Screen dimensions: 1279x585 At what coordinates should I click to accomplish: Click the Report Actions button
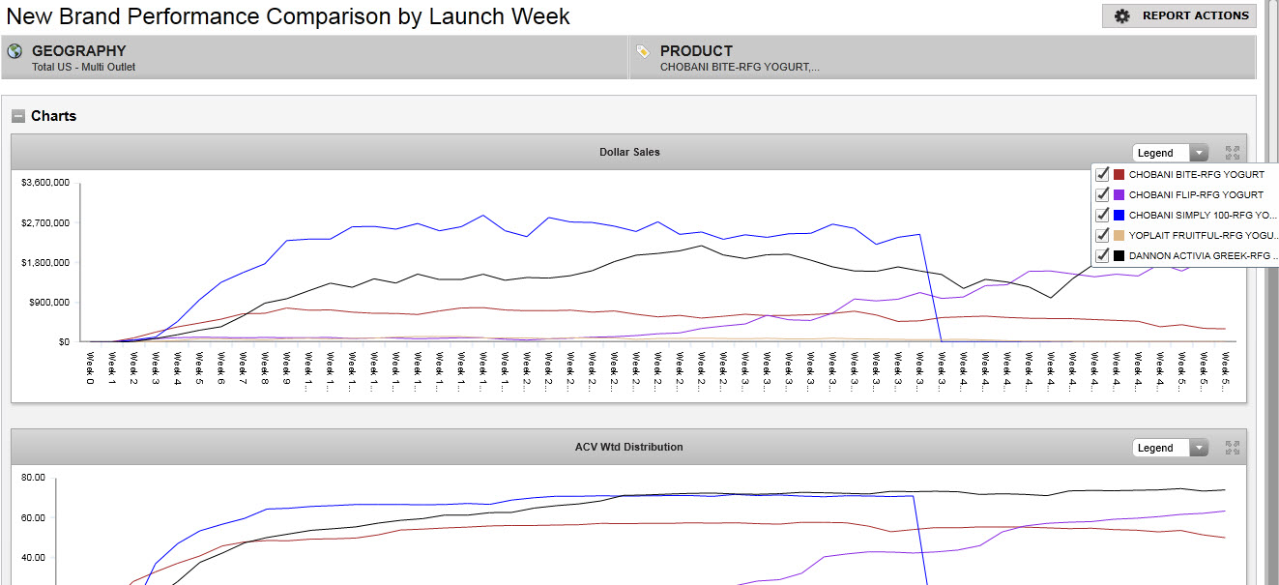tap(1179, 15)
